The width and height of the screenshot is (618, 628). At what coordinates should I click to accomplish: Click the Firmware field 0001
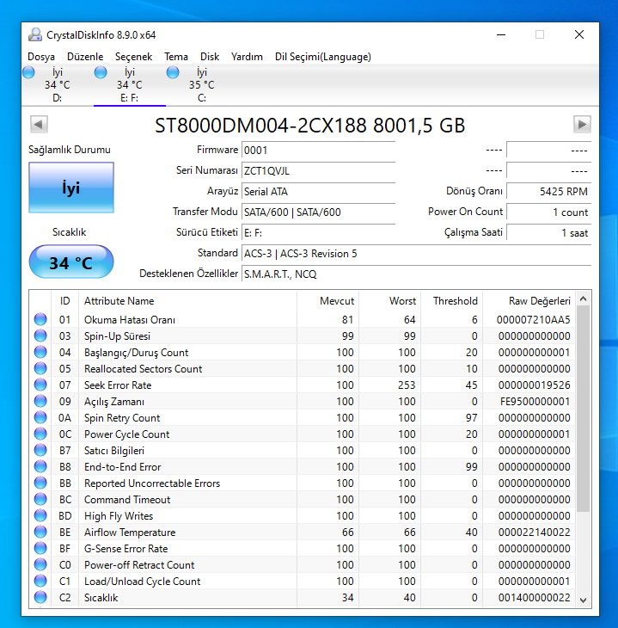click(318, 151)
